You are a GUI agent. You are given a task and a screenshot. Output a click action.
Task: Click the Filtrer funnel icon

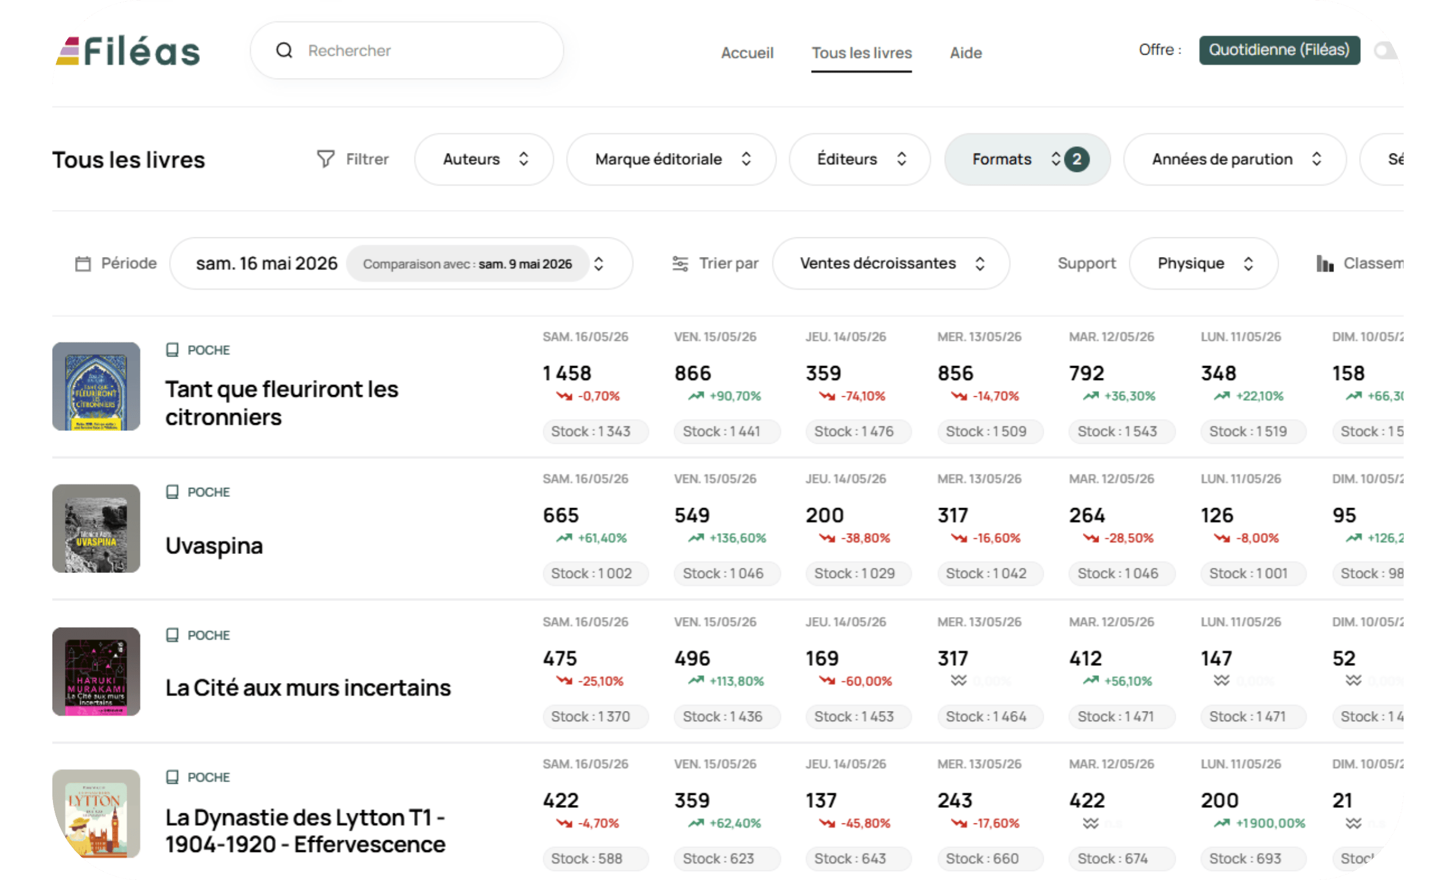325,159
